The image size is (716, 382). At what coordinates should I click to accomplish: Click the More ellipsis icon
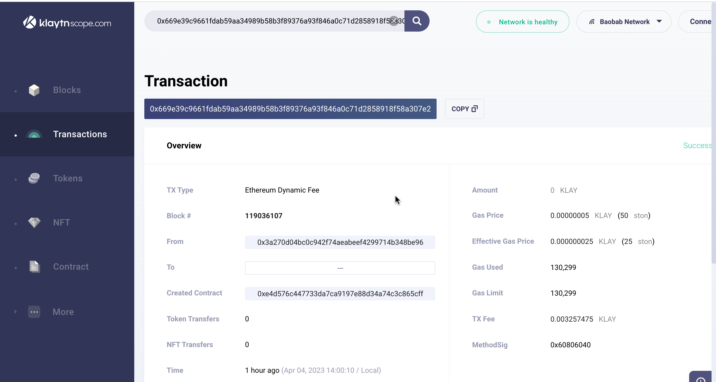pyautogui.click(x=34, y=312)
